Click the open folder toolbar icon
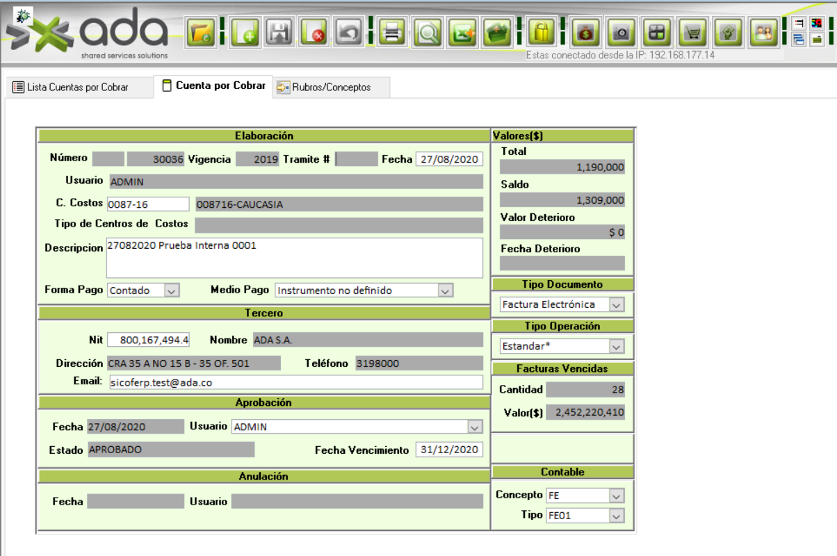The image size is (837, 556). (202, 33)
